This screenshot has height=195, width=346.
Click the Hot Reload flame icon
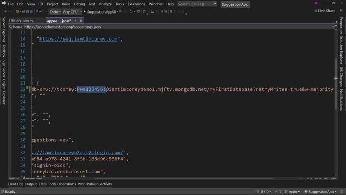point(131,11)
